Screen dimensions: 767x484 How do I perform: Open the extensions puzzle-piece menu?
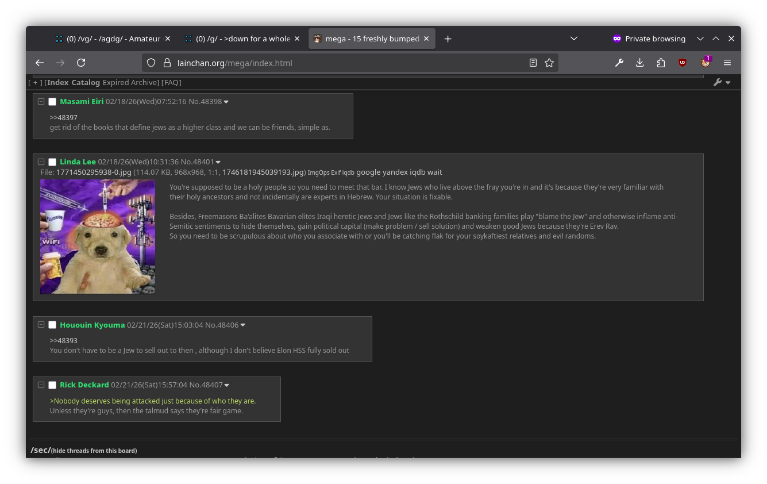tap(661, 63)
